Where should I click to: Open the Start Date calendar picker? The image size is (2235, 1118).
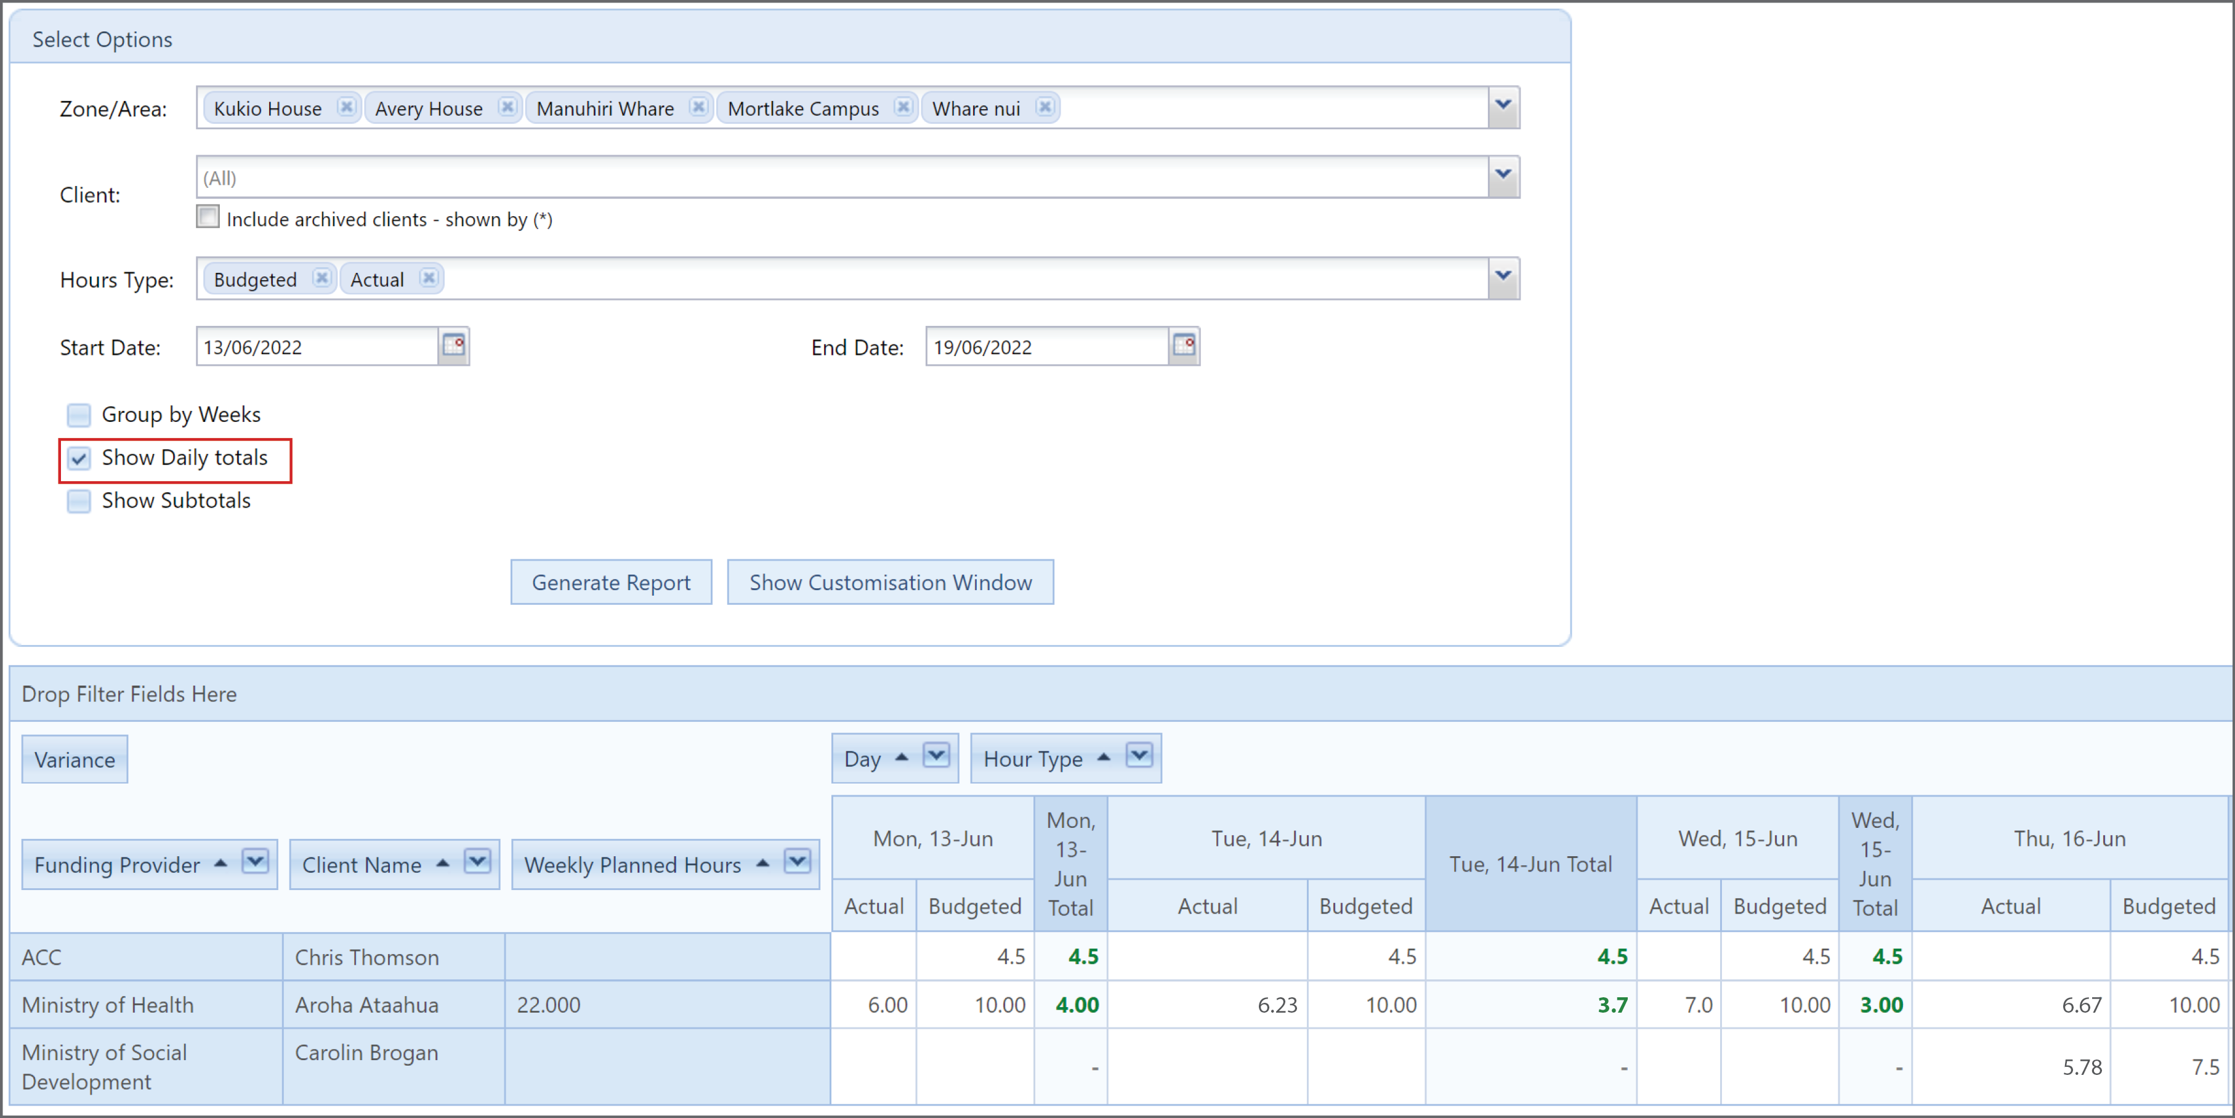(454, 346)
